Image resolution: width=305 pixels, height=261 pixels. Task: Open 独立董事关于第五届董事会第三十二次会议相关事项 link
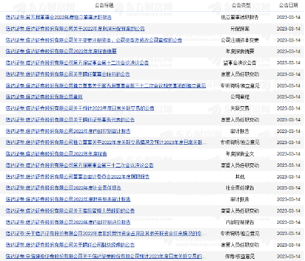(x=105, y=86)
